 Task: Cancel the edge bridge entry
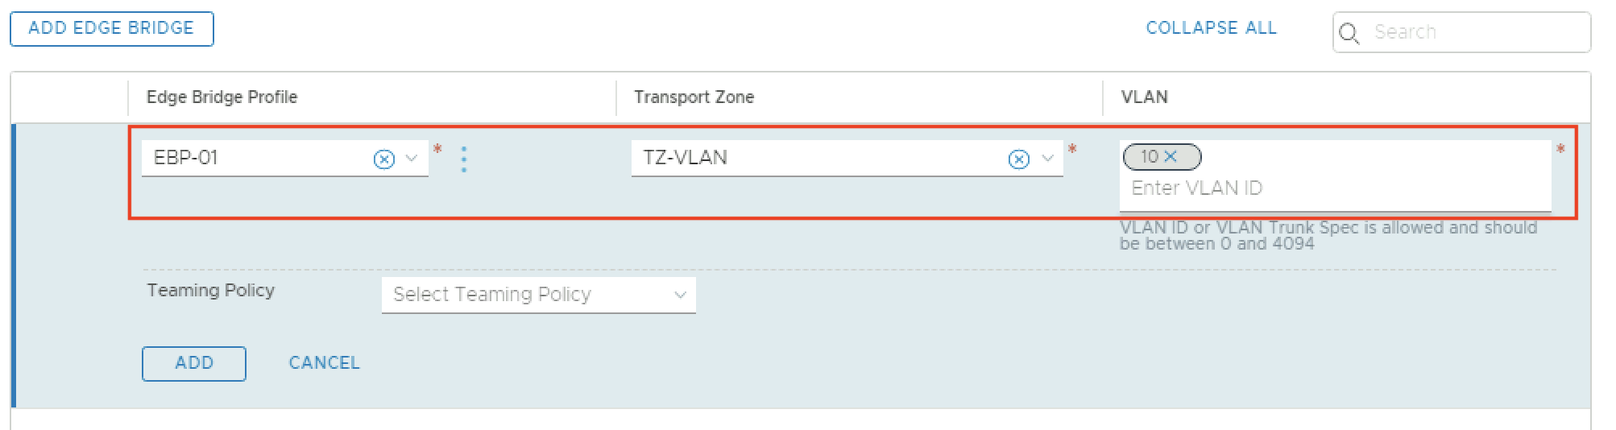tap(324, 363)
